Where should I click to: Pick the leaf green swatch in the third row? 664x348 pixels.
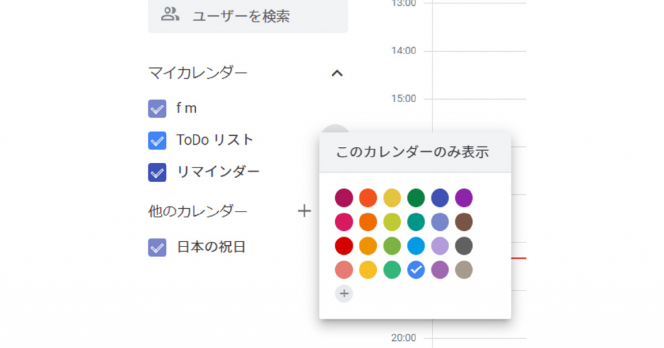[x=392, y=246]
